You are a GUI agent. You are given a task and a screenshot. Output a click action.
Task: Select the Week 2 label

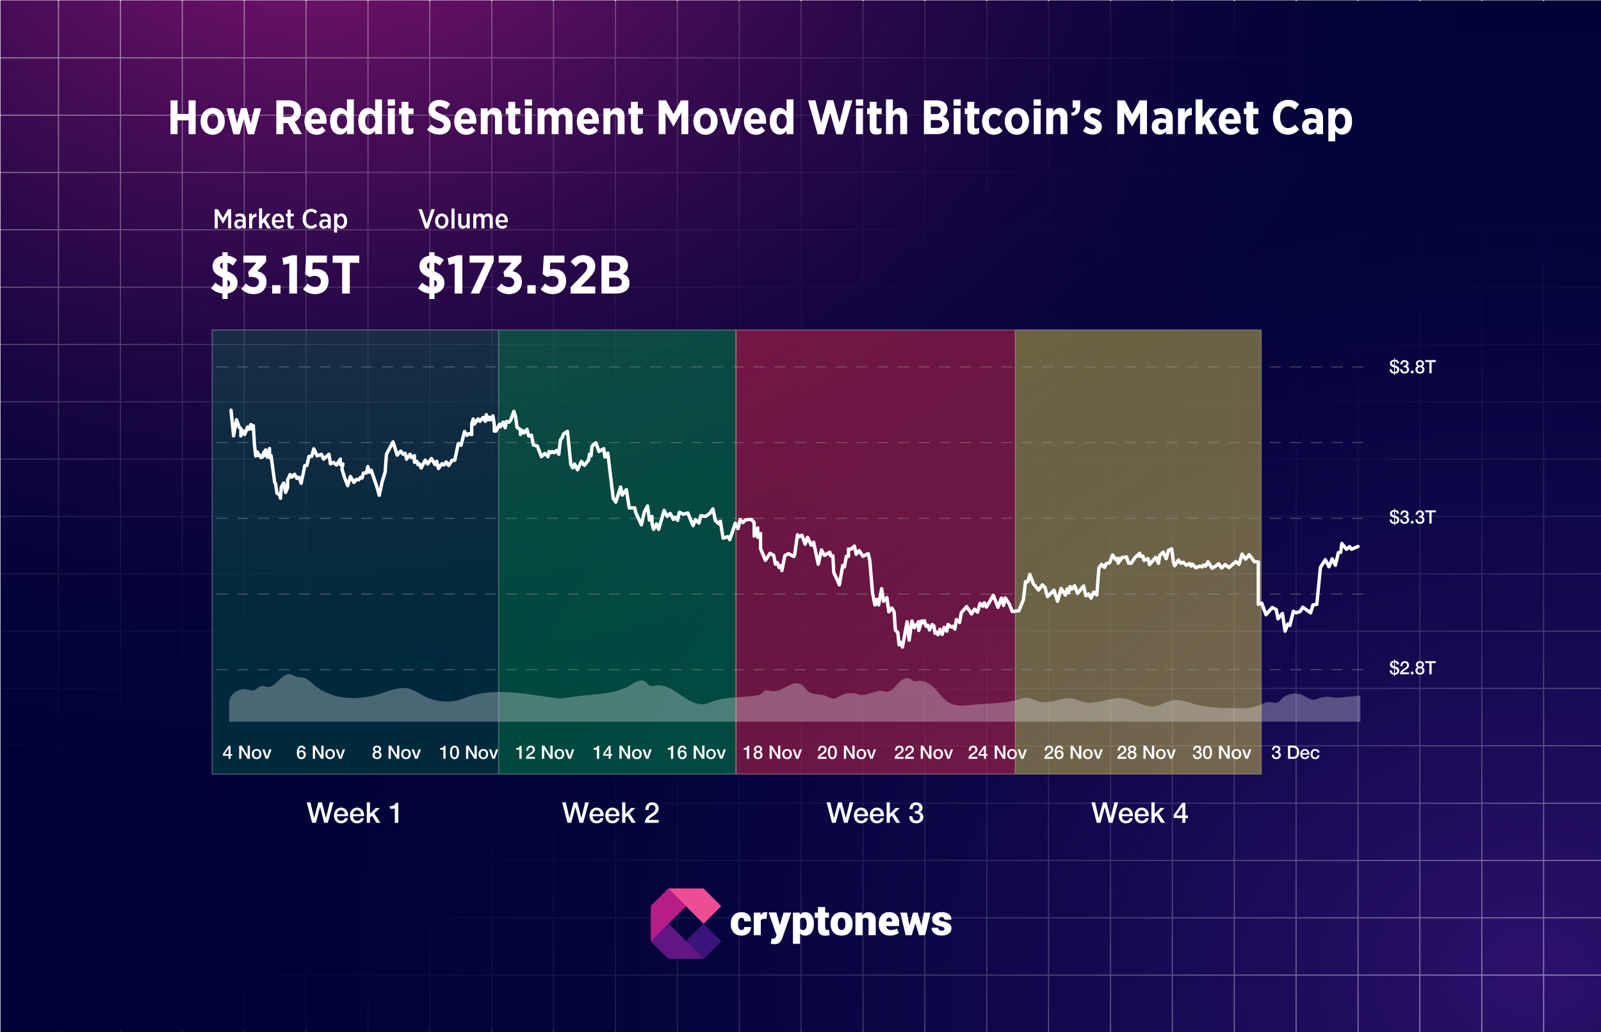tap(610, 814)
